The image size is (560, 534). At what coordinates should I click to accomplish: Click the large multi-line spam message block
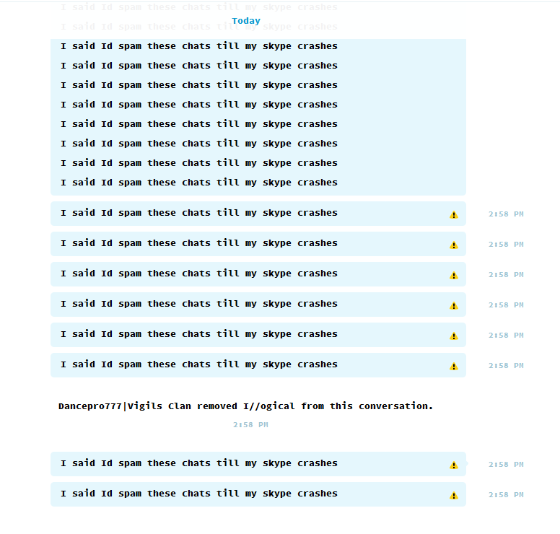tap(258, 117)
